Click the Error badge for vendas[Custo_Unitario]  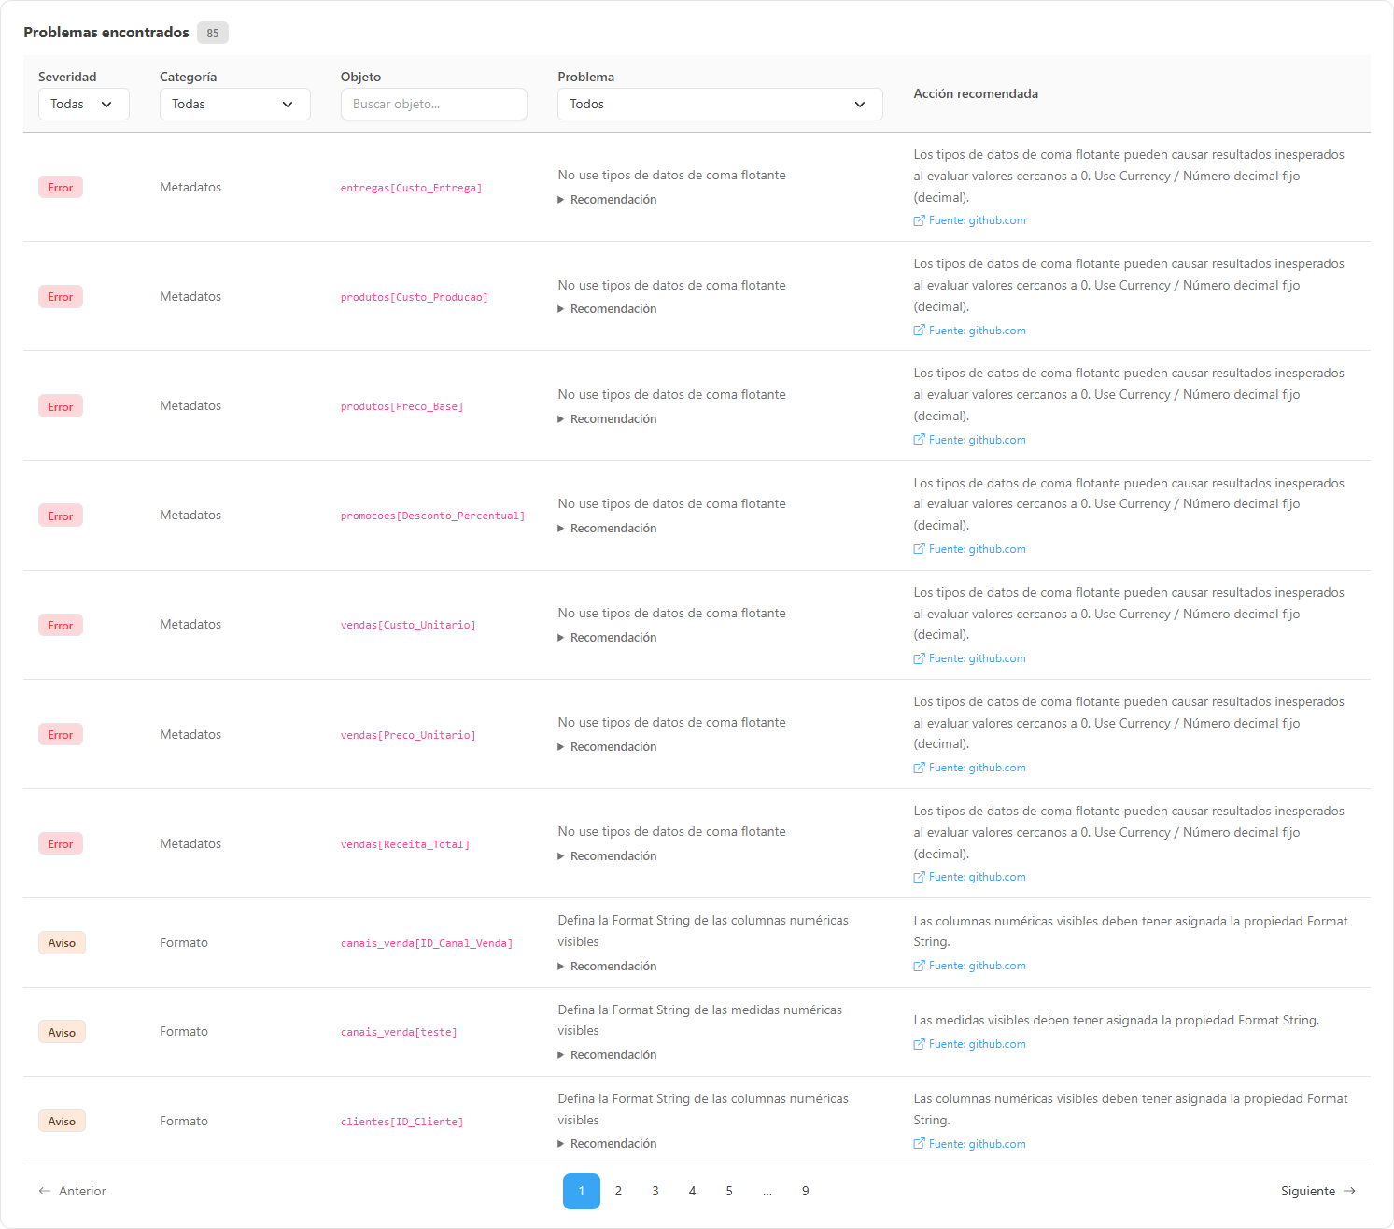point(61,625)
